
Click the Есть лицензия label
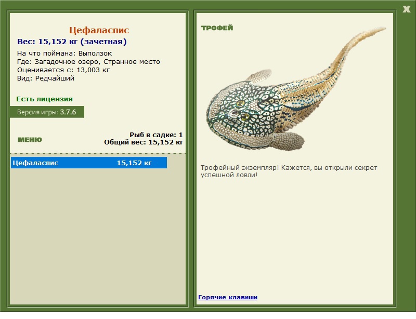(44, 99)
